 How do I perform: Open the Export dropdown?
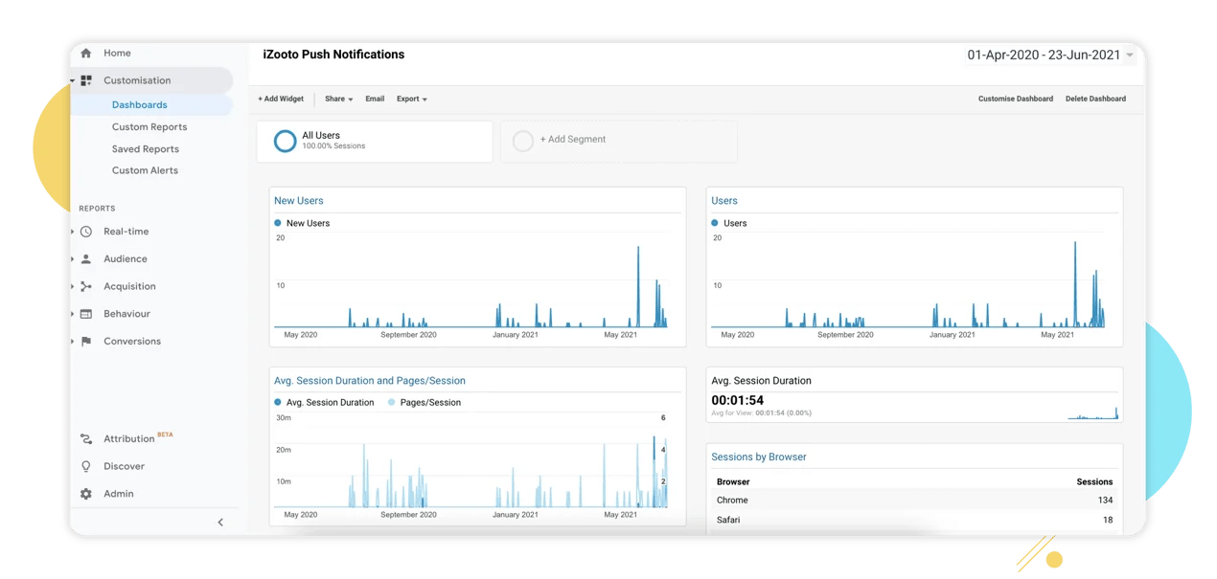click(x=412, y=99)
